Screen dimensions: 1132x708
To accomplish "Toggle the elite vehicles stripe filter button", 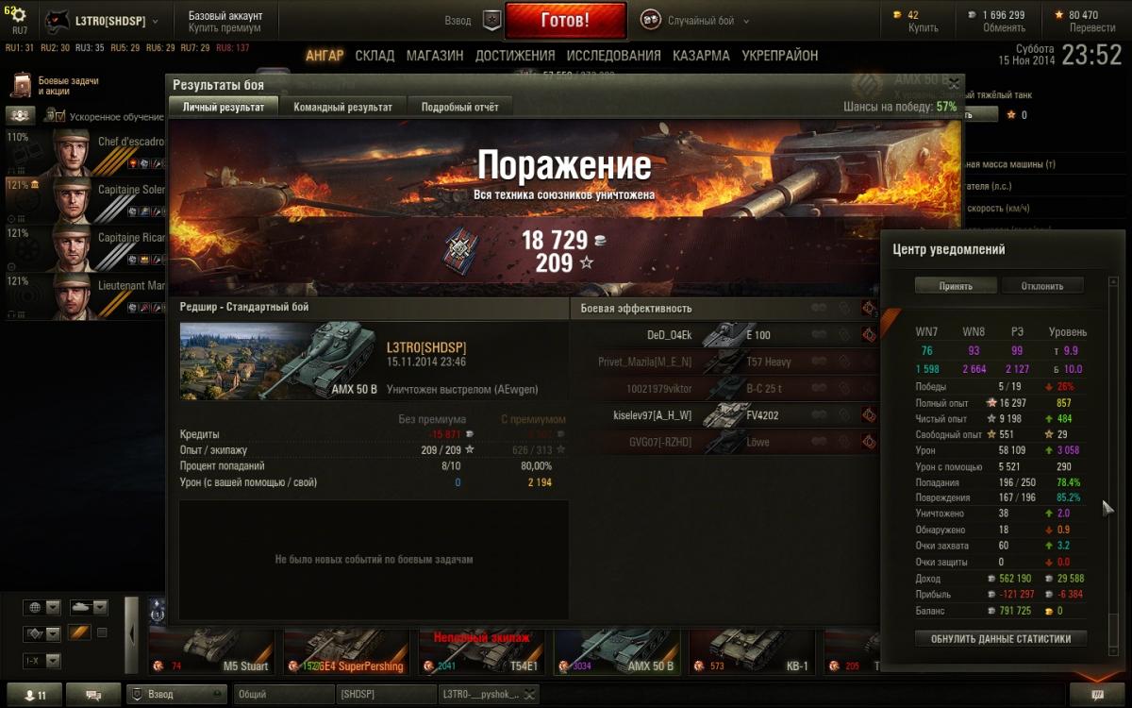I will click(x=79, y=632).
